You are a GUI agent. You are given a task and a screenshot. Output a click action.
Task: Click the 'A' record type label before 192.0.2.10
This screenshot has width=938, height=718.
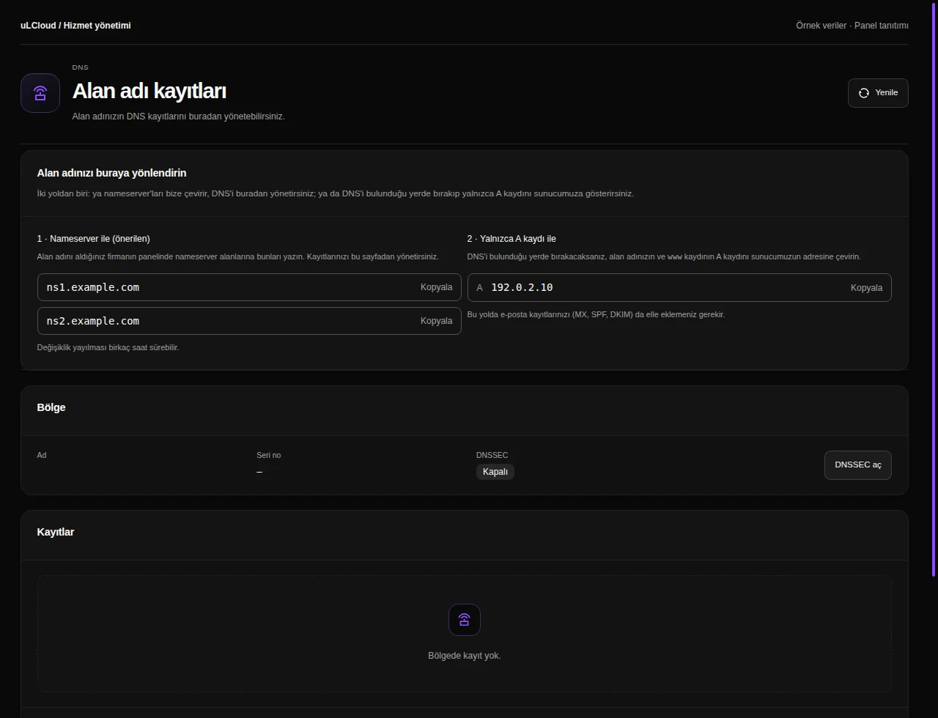point(480,288)
